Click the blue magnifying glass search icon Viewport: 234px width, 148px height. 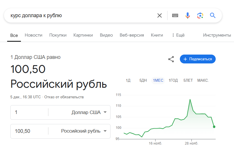coord(213,15)
